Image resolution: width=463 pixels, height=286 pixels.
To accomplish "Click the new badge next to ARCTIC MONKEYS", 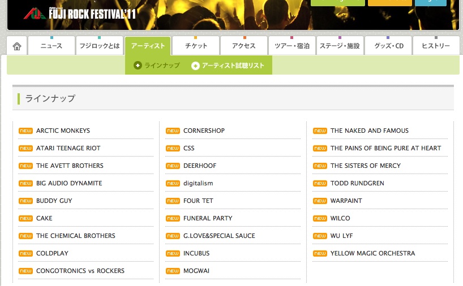I will pos(25,131).
